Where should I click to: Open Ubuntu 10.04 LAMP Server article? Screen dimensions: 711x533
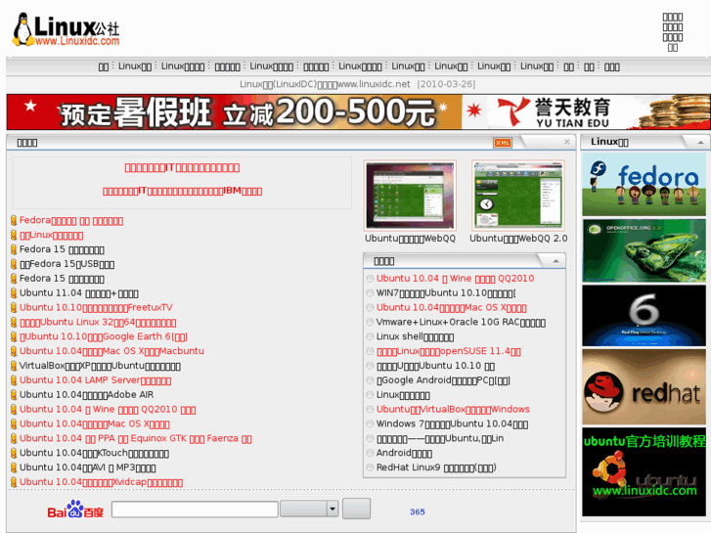95,380
